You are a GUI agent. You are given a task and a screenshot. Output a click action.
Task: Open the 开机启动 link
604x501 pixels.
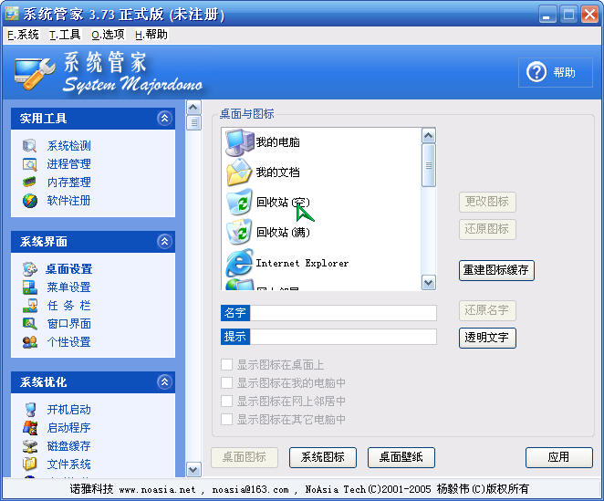click(x=69, y=409)
